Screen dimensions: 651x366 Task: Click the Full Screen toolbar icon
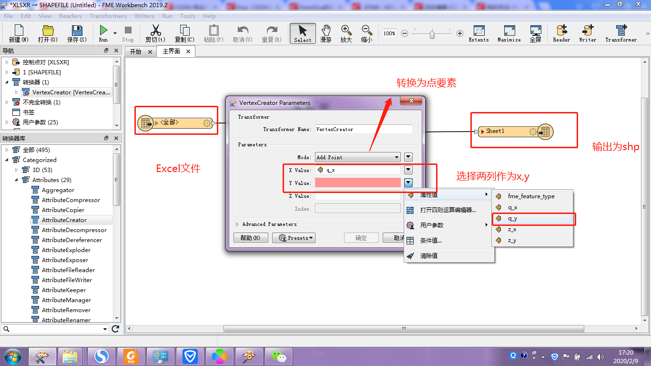(536, 30)
